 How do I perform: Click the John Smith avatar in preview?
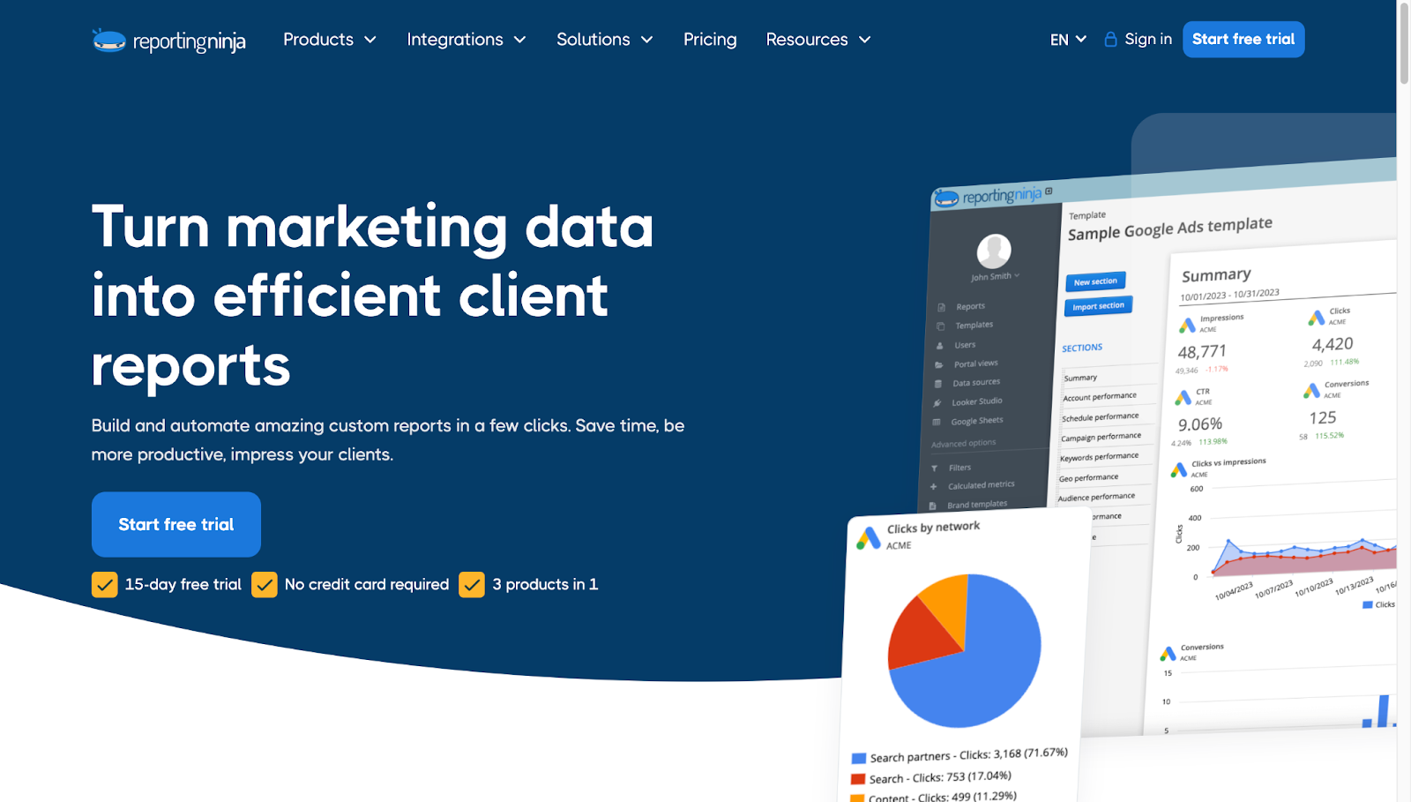tap(994, 251)
